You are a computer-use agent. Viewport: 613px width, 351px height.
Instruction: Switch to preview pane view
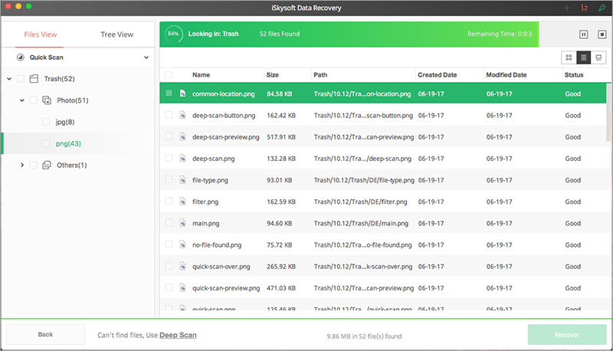point(598,57)
